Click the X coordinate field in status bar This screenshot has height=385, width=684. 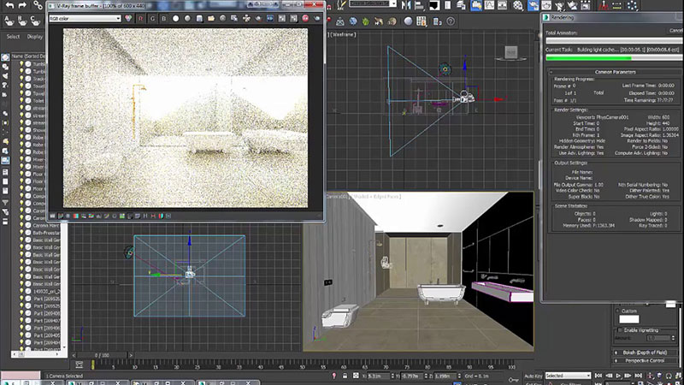[378, 376]
